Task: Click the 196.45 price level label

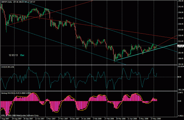Action: 181,58
